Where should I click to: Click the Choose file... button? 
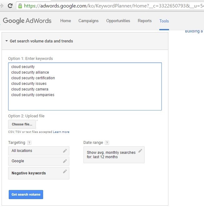pos(22,124)
